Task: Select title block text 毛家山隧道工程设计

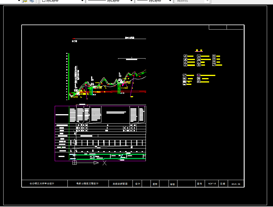Action: point(88,184)
